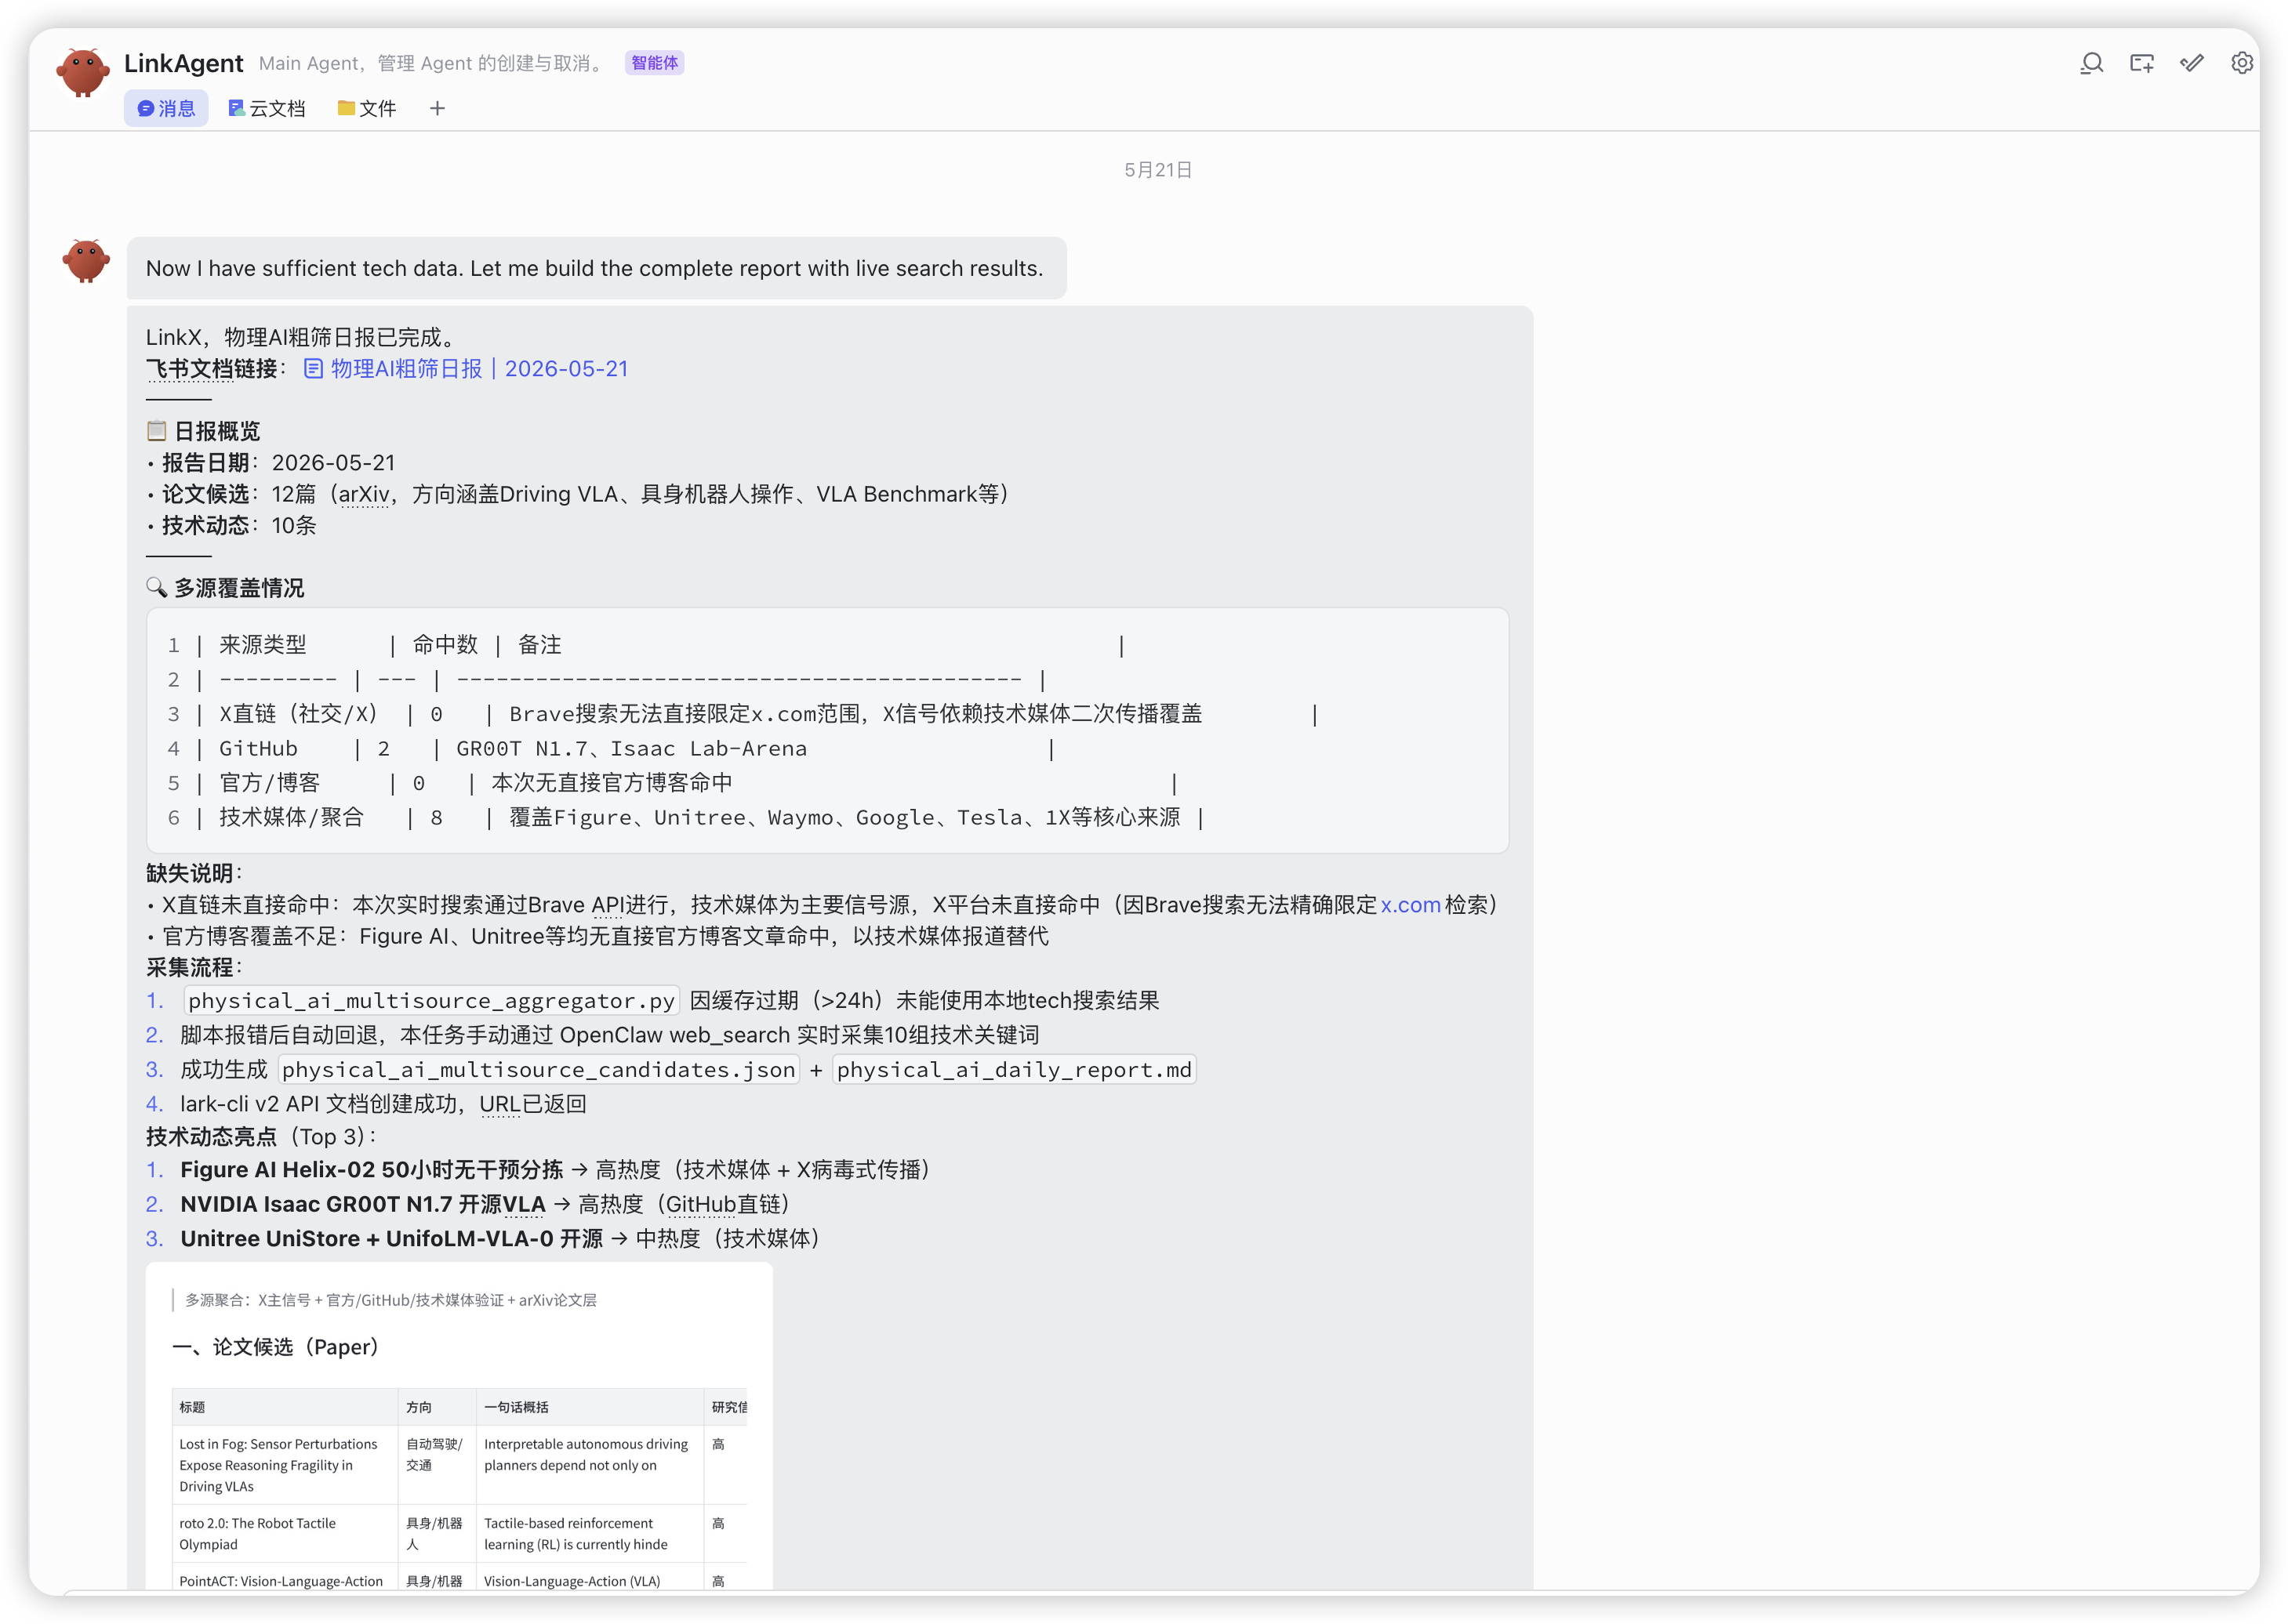Click the document icon before 物理AI粗筛日报 link
The image size is (2288, 1624).
pyautogui.click(x=313, y=369)
